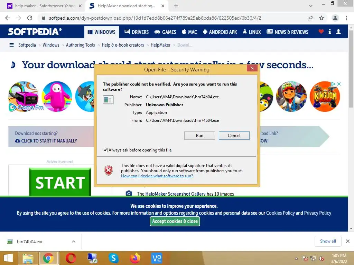
Task: Go to Help & e-book creators breadcrumb
Action: tap(123, 45)
